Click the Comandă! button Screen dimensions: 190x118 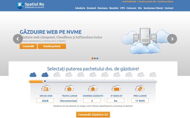point(28,46)
